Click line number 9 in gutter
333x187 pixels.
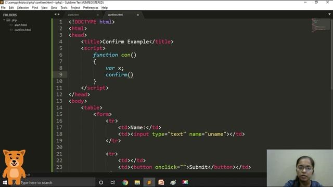point(61,75)
